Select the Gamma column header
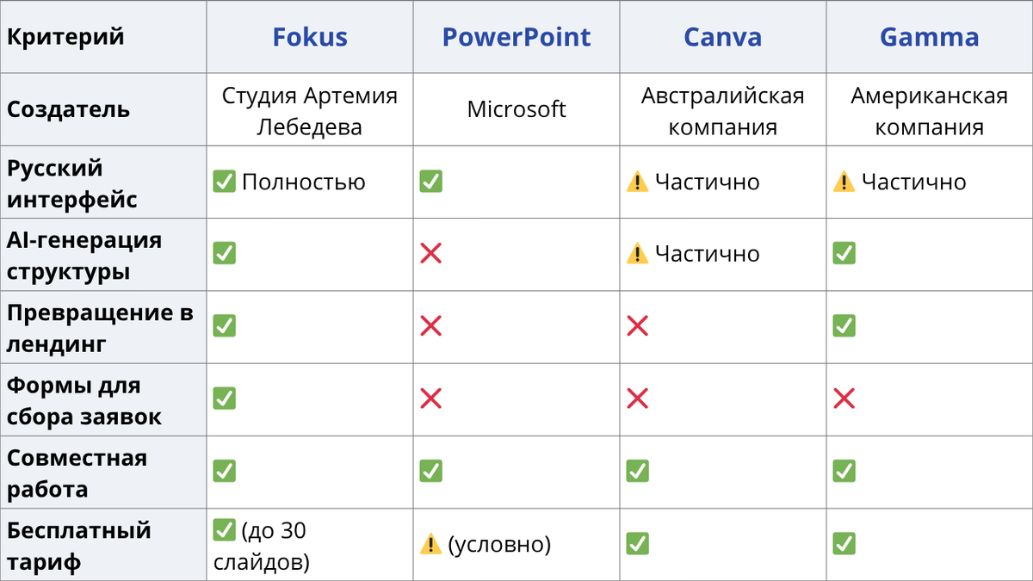 [x=930, y=37]
